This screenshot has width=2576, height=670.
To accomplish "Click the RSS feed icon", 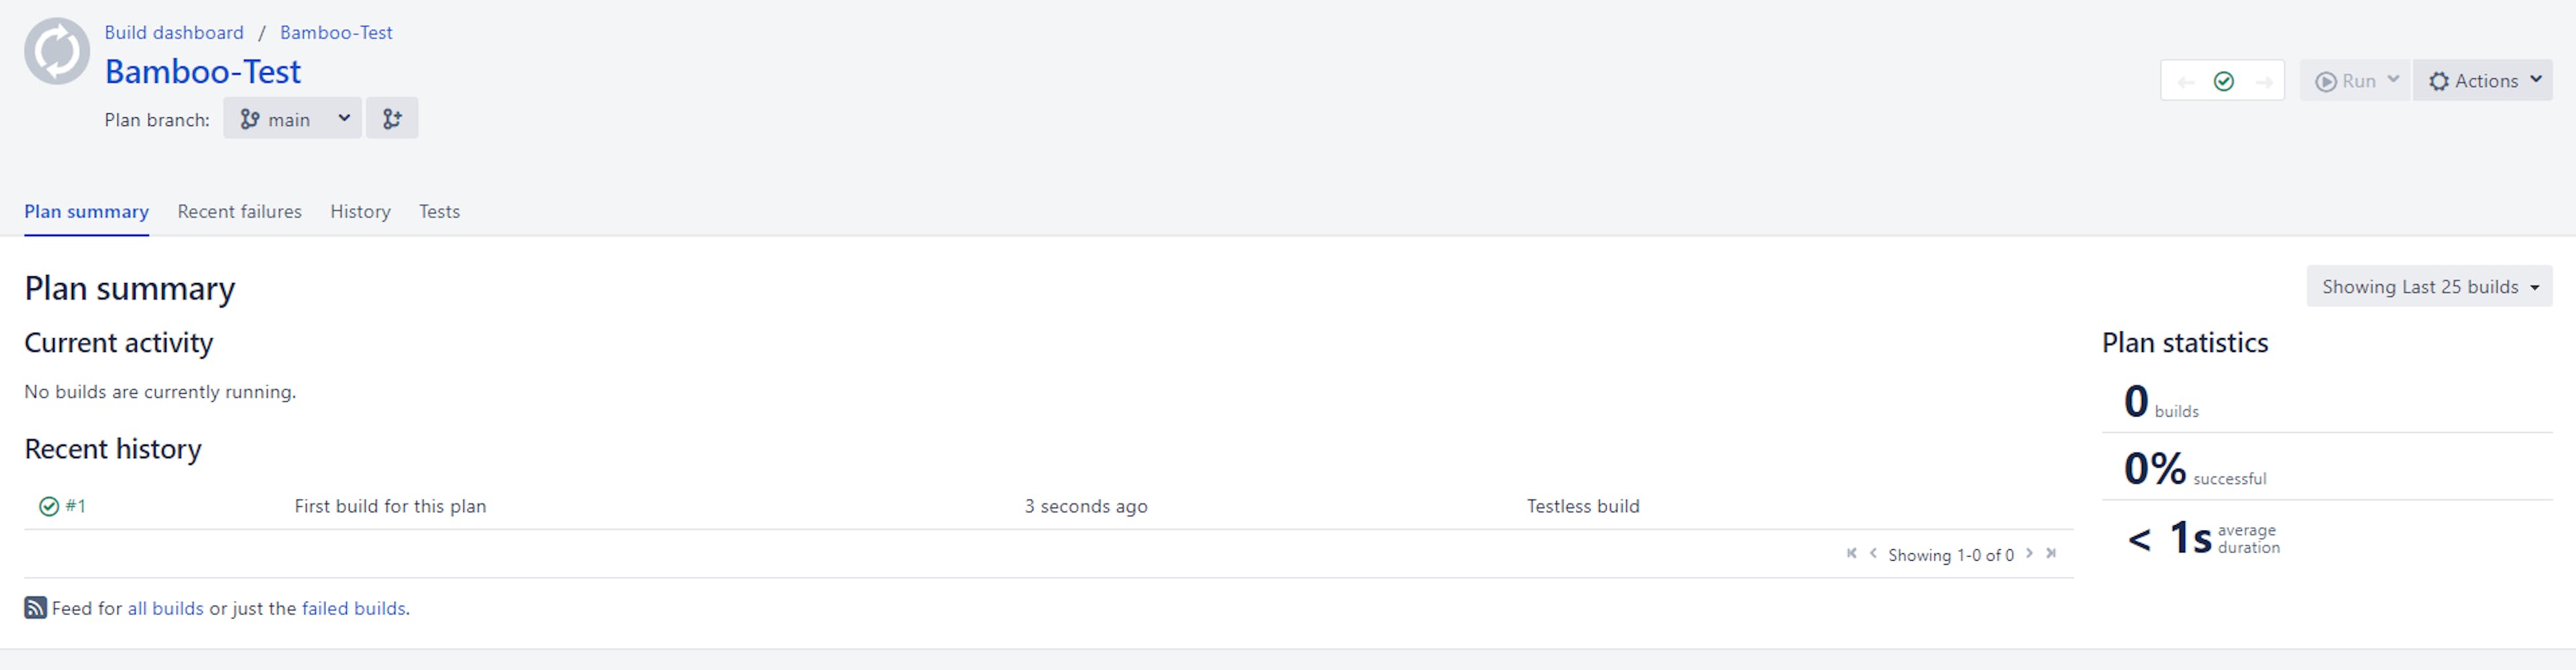I will [x=35, y=608].
